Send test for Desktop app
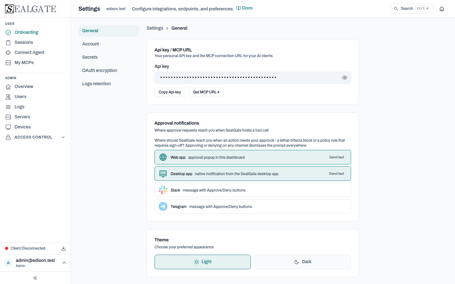The height and width of the screenshot is (284, 455). pyautogui.click(x=337, y=174)
